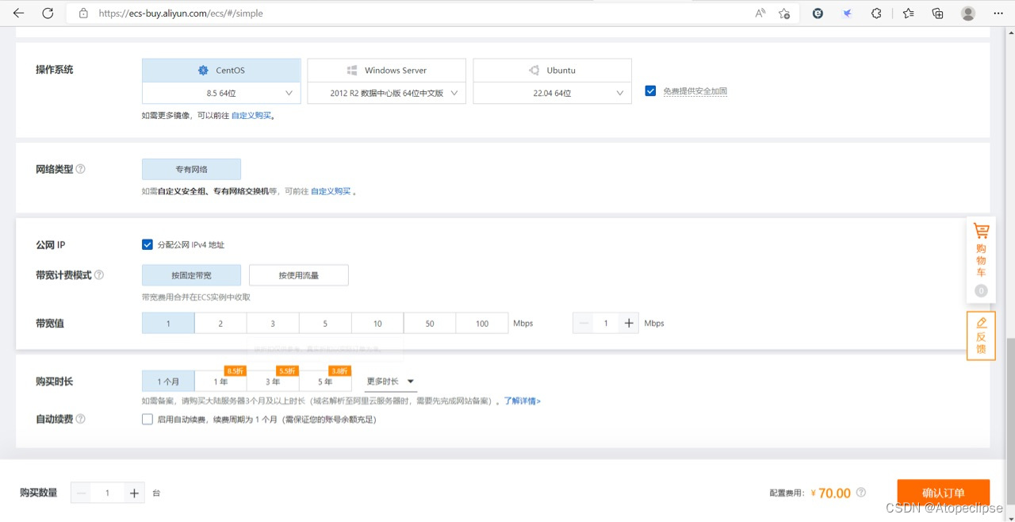1015x522 pixels.
Task: Select 100 Mbps bandwidth option
Action: (x=482, y=323)
